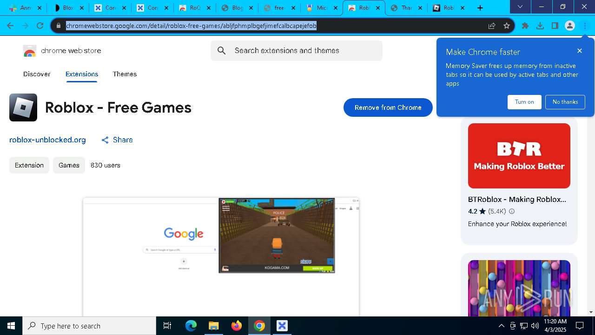
Task: Click the magnifier icon in the search box
Action: coord(222,51)
